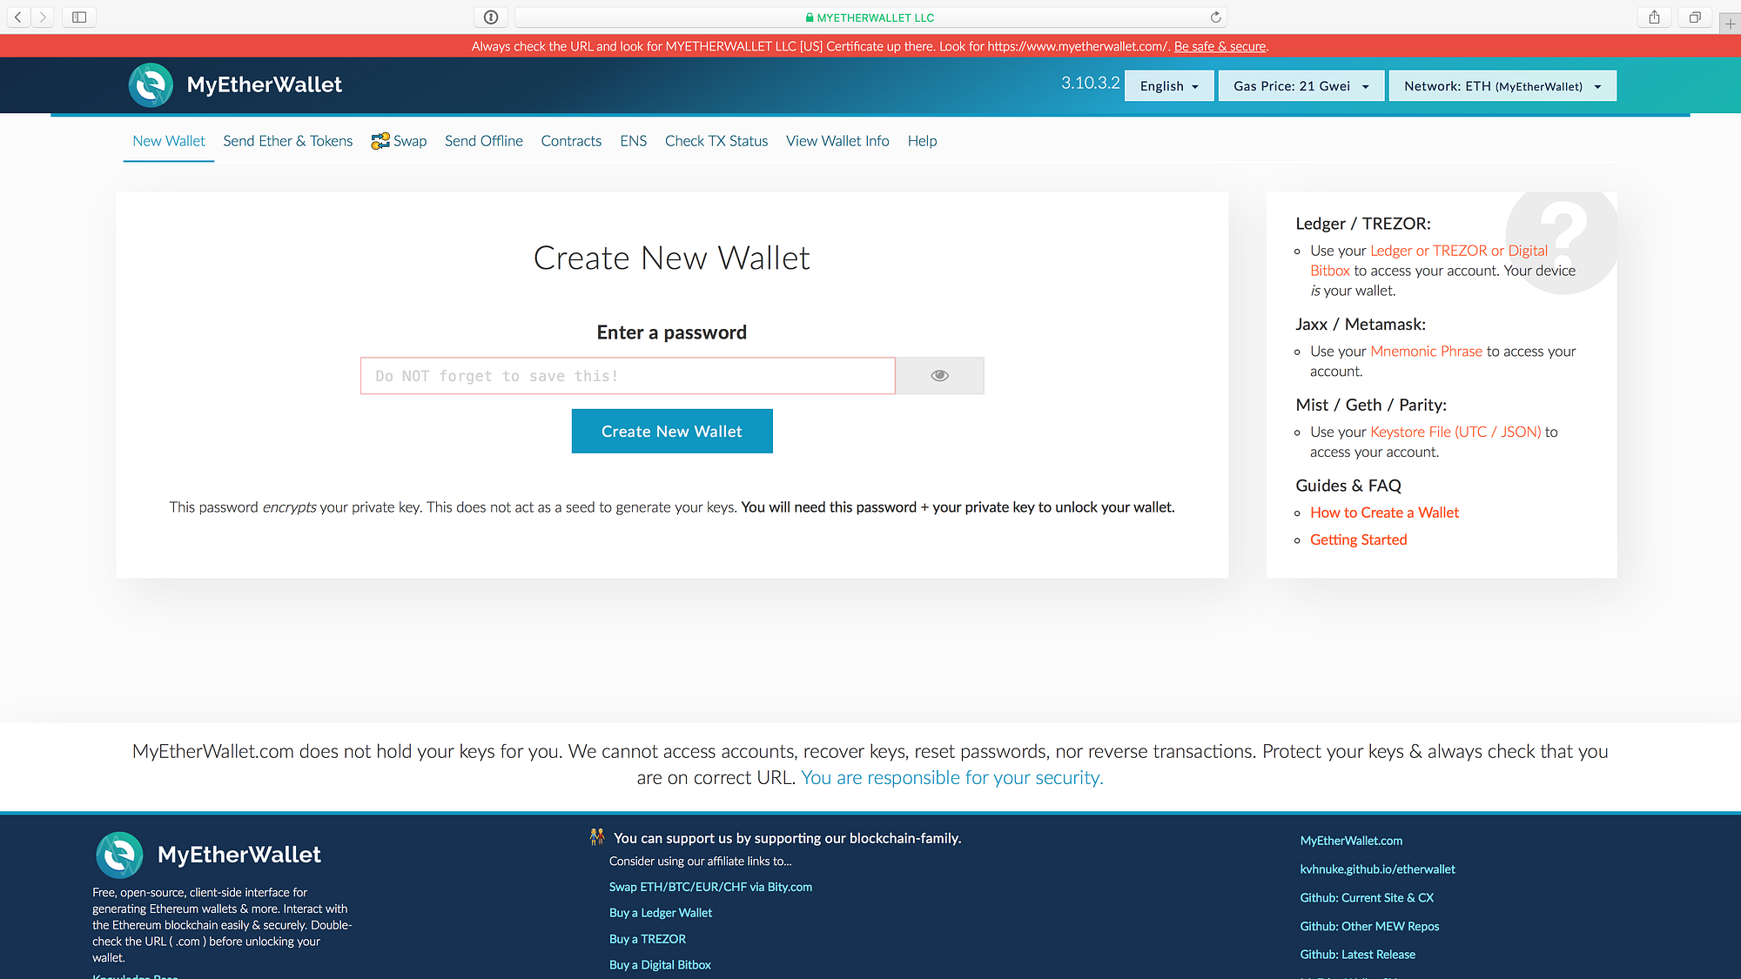Image resolution: width=1741 pixels, height=979 pixels.
Task: Click the 'Enter a password' label
Action: [x=672, y=332]
